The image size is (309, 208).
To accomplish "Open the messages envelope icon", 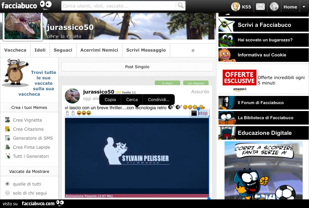I will 260,7.
